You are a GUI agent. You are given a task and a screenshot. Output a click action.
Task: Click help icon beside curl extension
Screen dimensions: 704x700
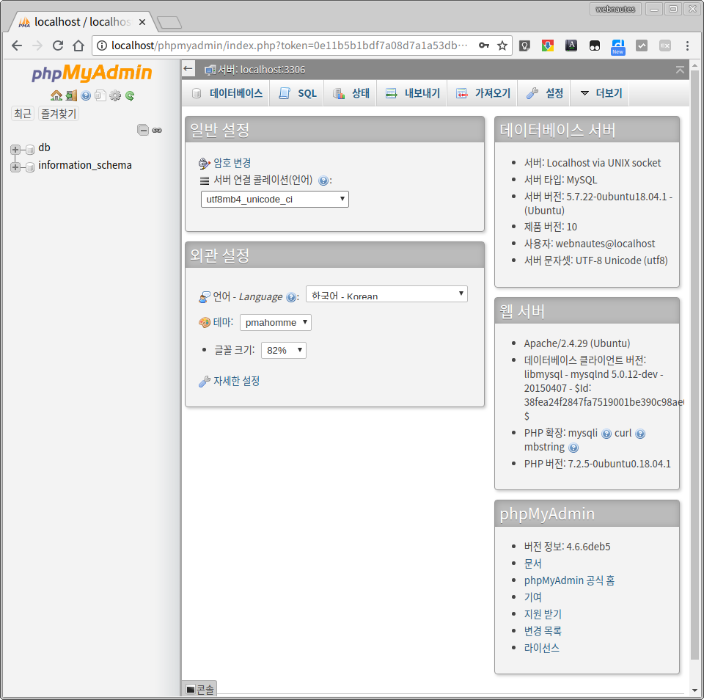[x=640, y=434]
